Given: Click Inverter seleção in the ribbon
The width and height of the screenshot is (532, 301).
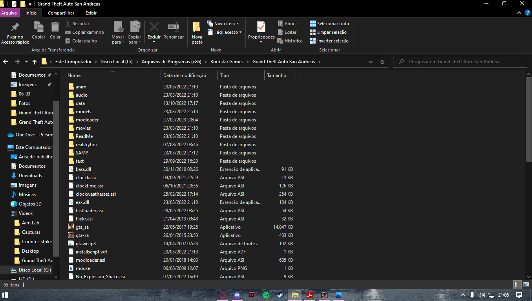Looking at the screenshot, I should point(329,41).
